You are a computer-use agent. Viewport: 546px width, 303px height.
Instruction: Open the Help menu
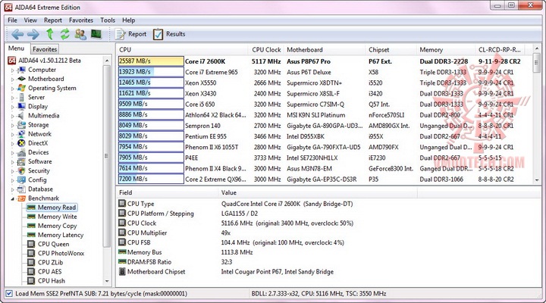pos(128,20)
